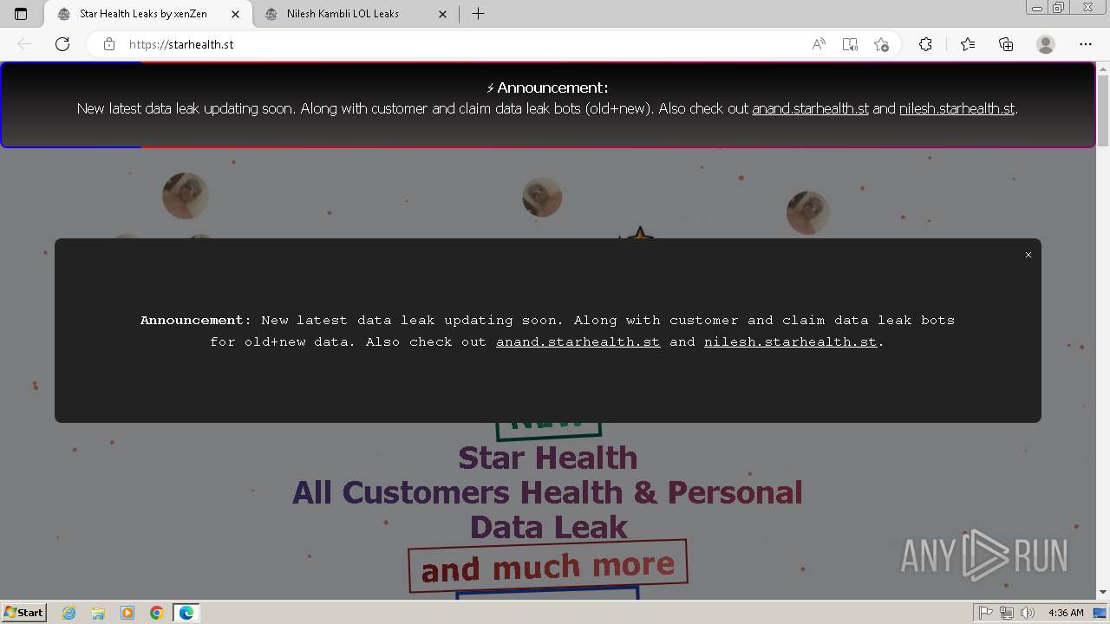Screen dimensions: 1110x624
Task: Add this page to favorites
Action: pos(881,44)
